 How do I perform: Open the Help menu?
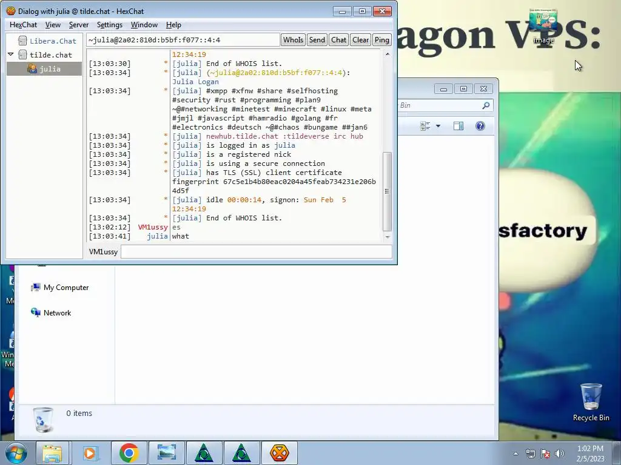173,25
